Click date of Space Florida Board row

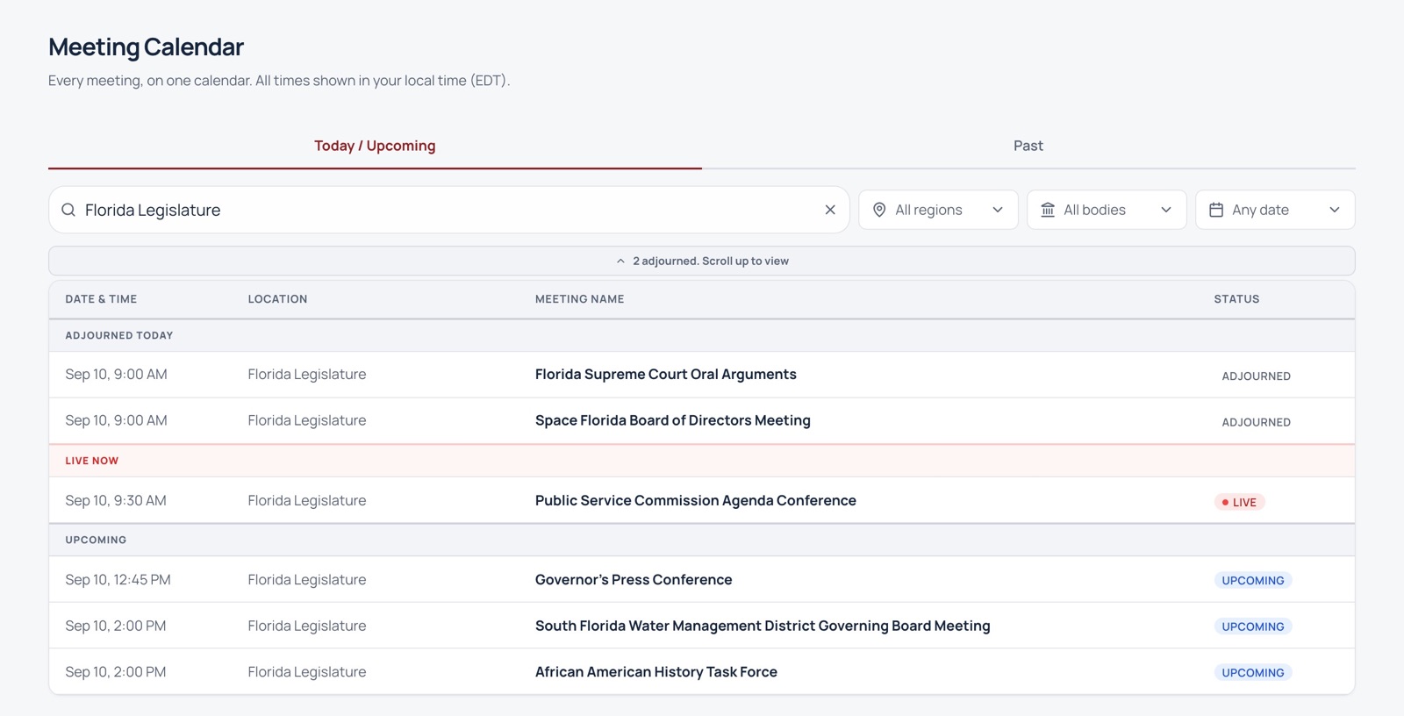click(x=116, y=420)
